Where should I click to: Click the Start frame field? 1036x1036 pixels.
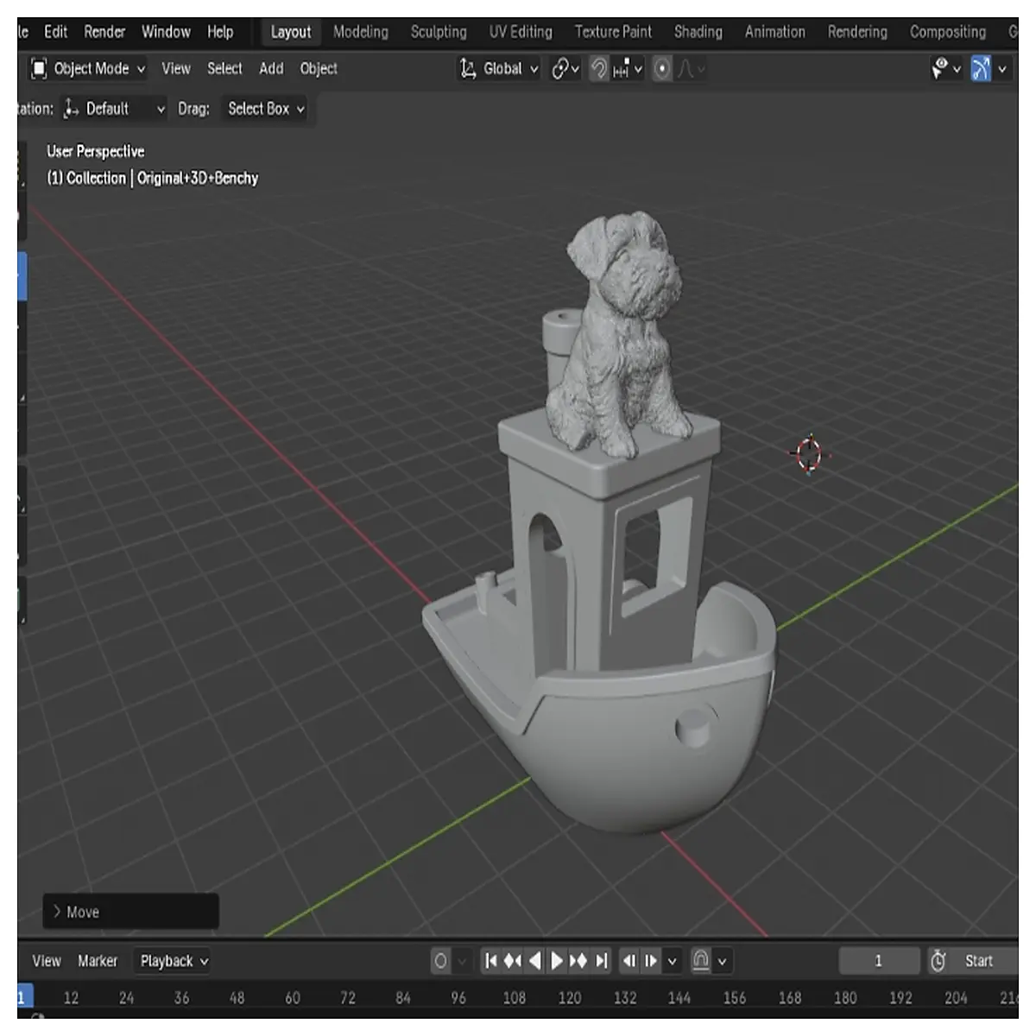tap(982, 961)
